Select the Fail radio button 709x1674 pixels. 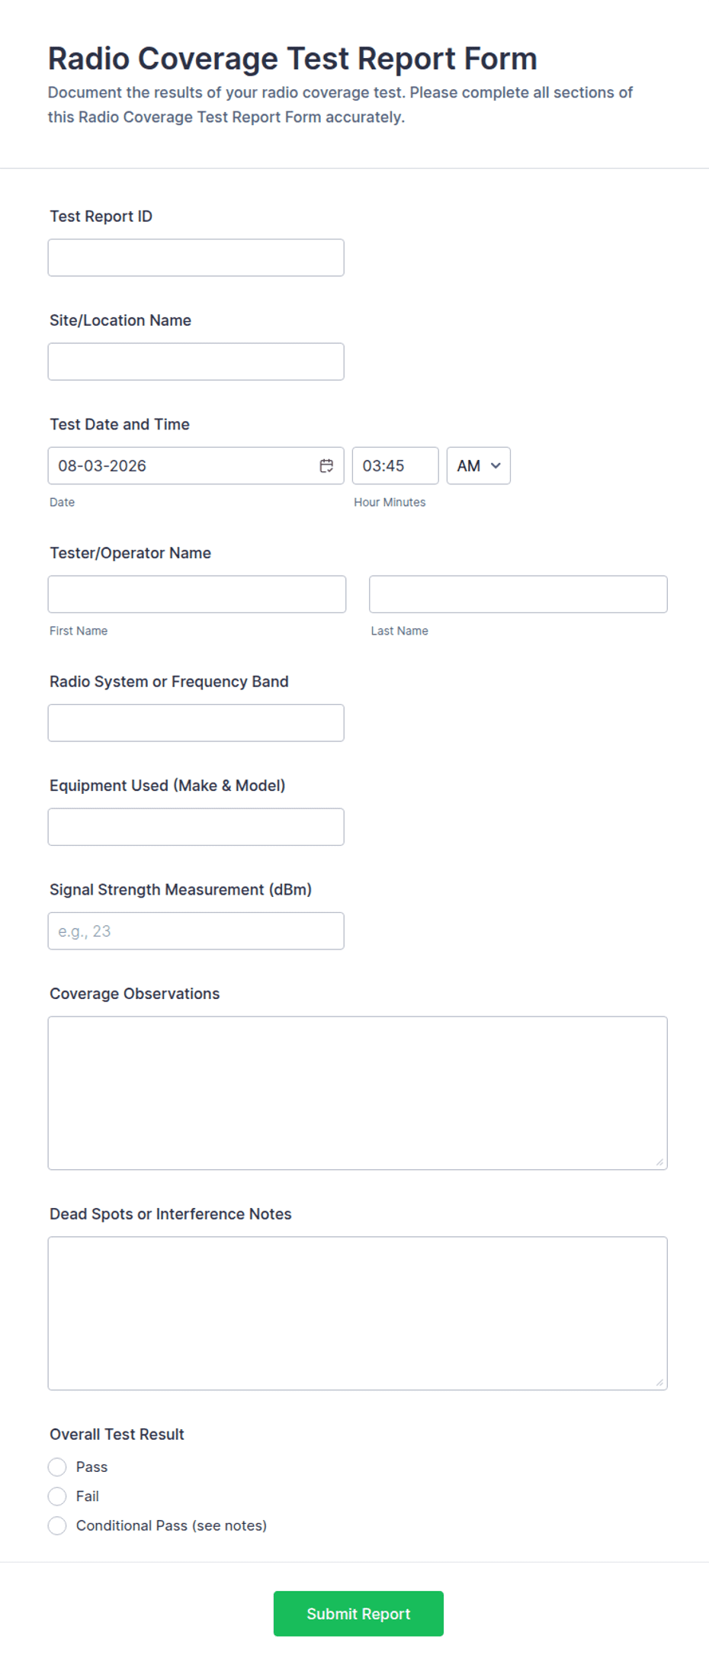point(57,1496)
